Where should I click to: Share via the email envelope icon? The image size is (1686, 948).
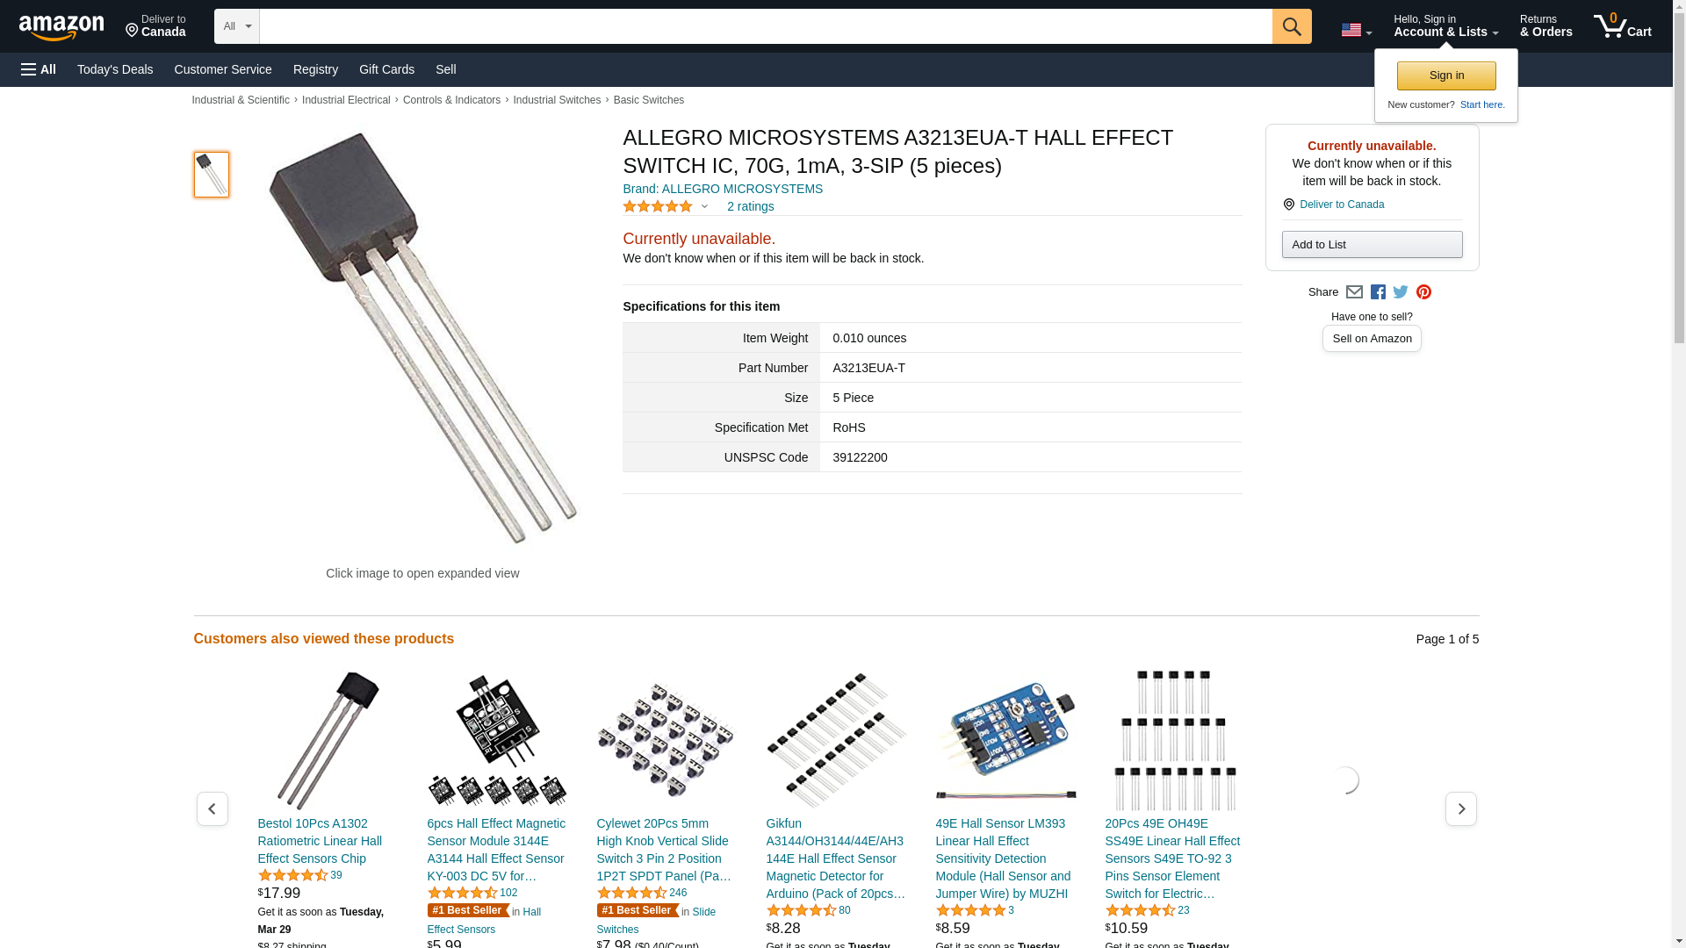1354,292
